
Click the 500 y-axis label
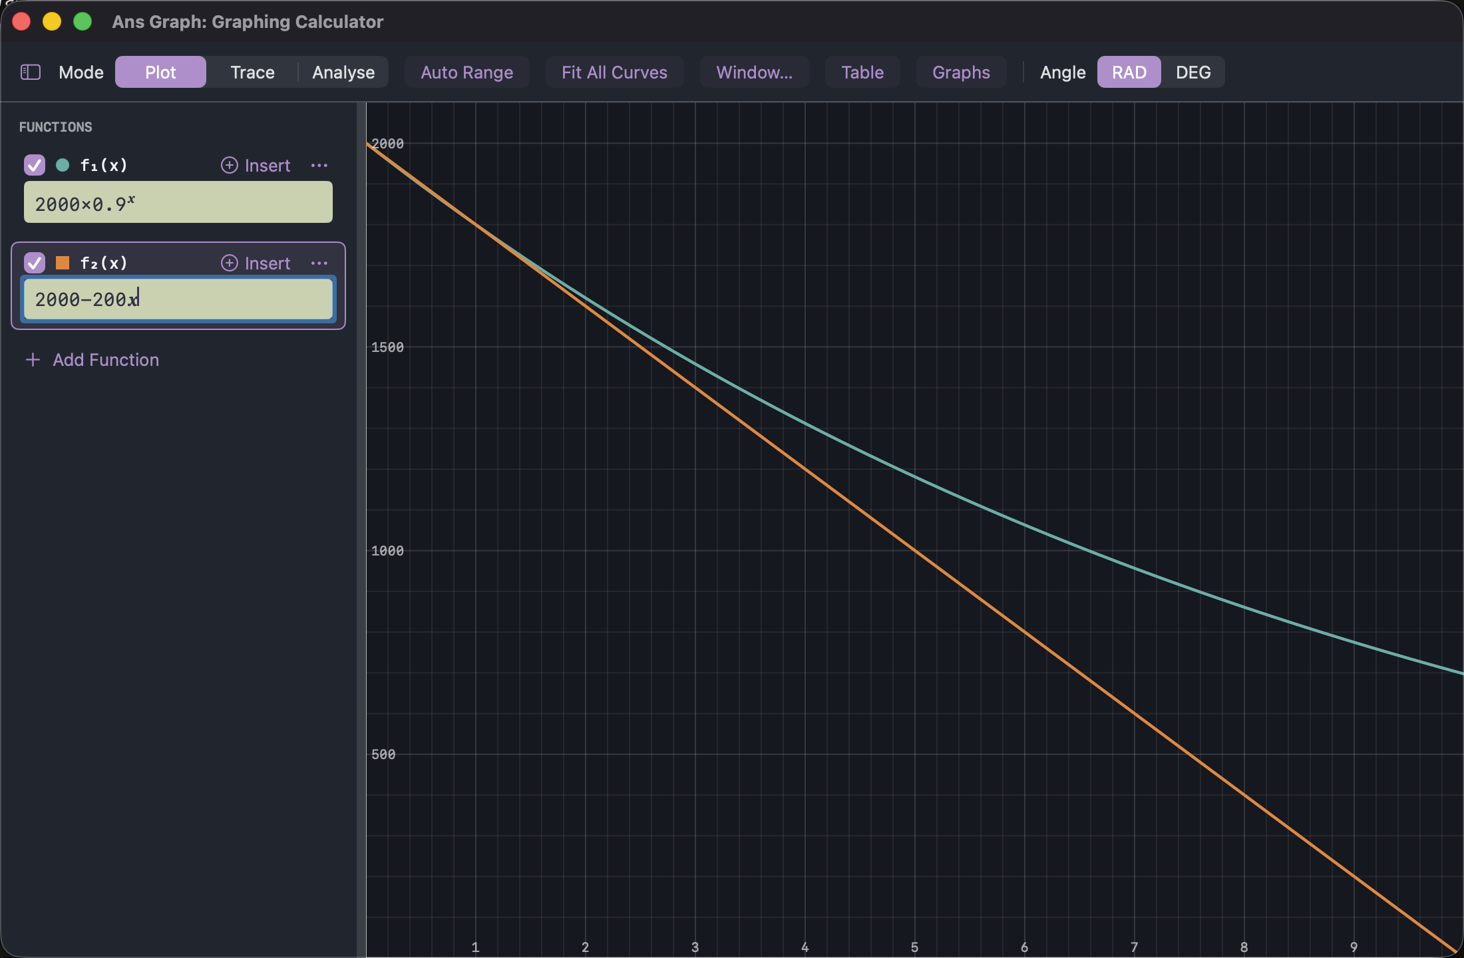[383, 754]
